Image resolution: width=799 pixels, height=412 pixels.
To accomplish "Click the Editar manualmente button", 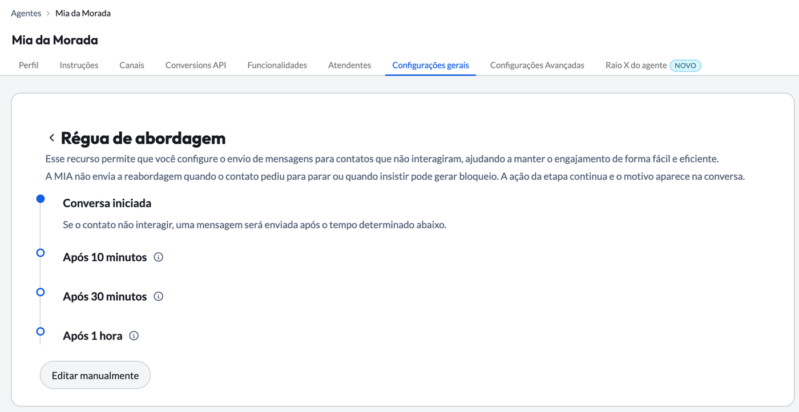I will point(95,375).
